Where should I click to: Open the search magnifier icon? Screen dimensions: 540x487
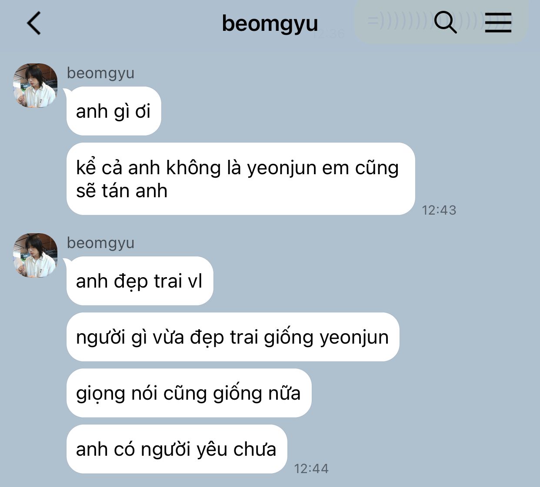coord(446,22)
